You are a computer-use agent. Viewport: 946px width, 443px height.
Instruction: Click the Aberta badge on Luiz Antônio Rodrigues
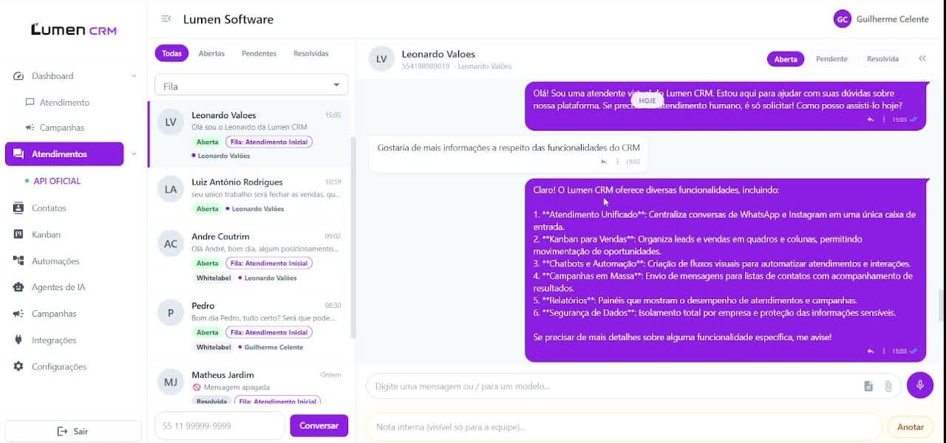point(207,209)
